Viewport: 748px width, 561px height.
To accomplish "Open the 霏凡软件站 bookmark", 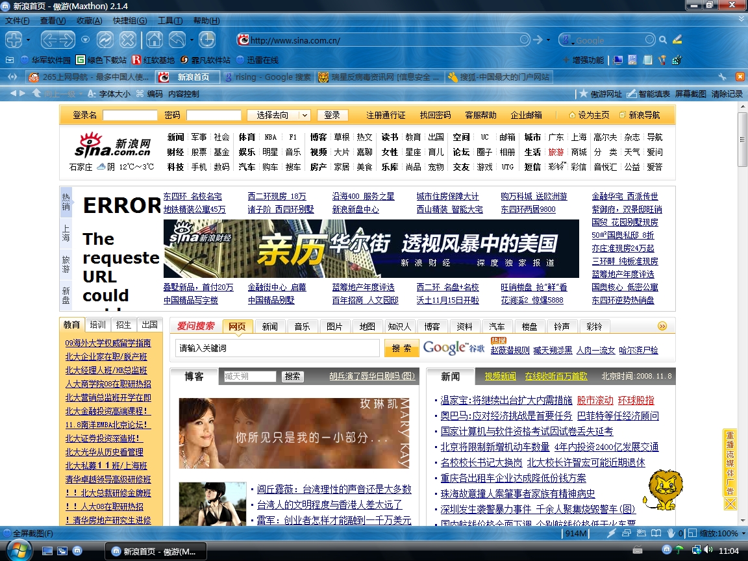I will click(205, 60).
